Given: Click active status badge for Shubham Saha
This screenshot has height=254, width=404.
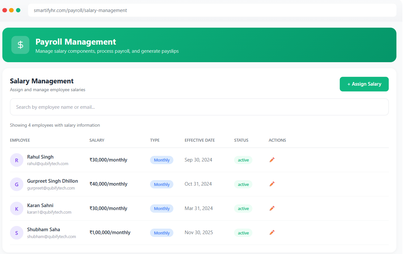Looking at the screenshot, I should pyautogui.click(x=243, y=233).
